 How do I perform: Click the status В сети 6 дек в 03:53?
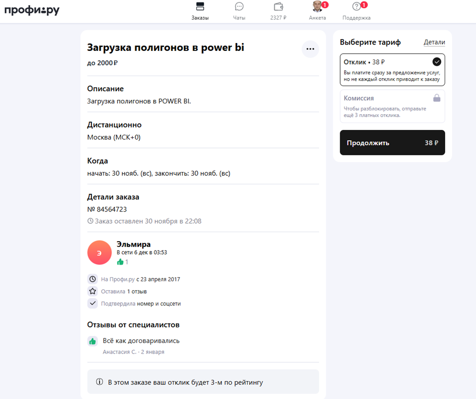142,252
